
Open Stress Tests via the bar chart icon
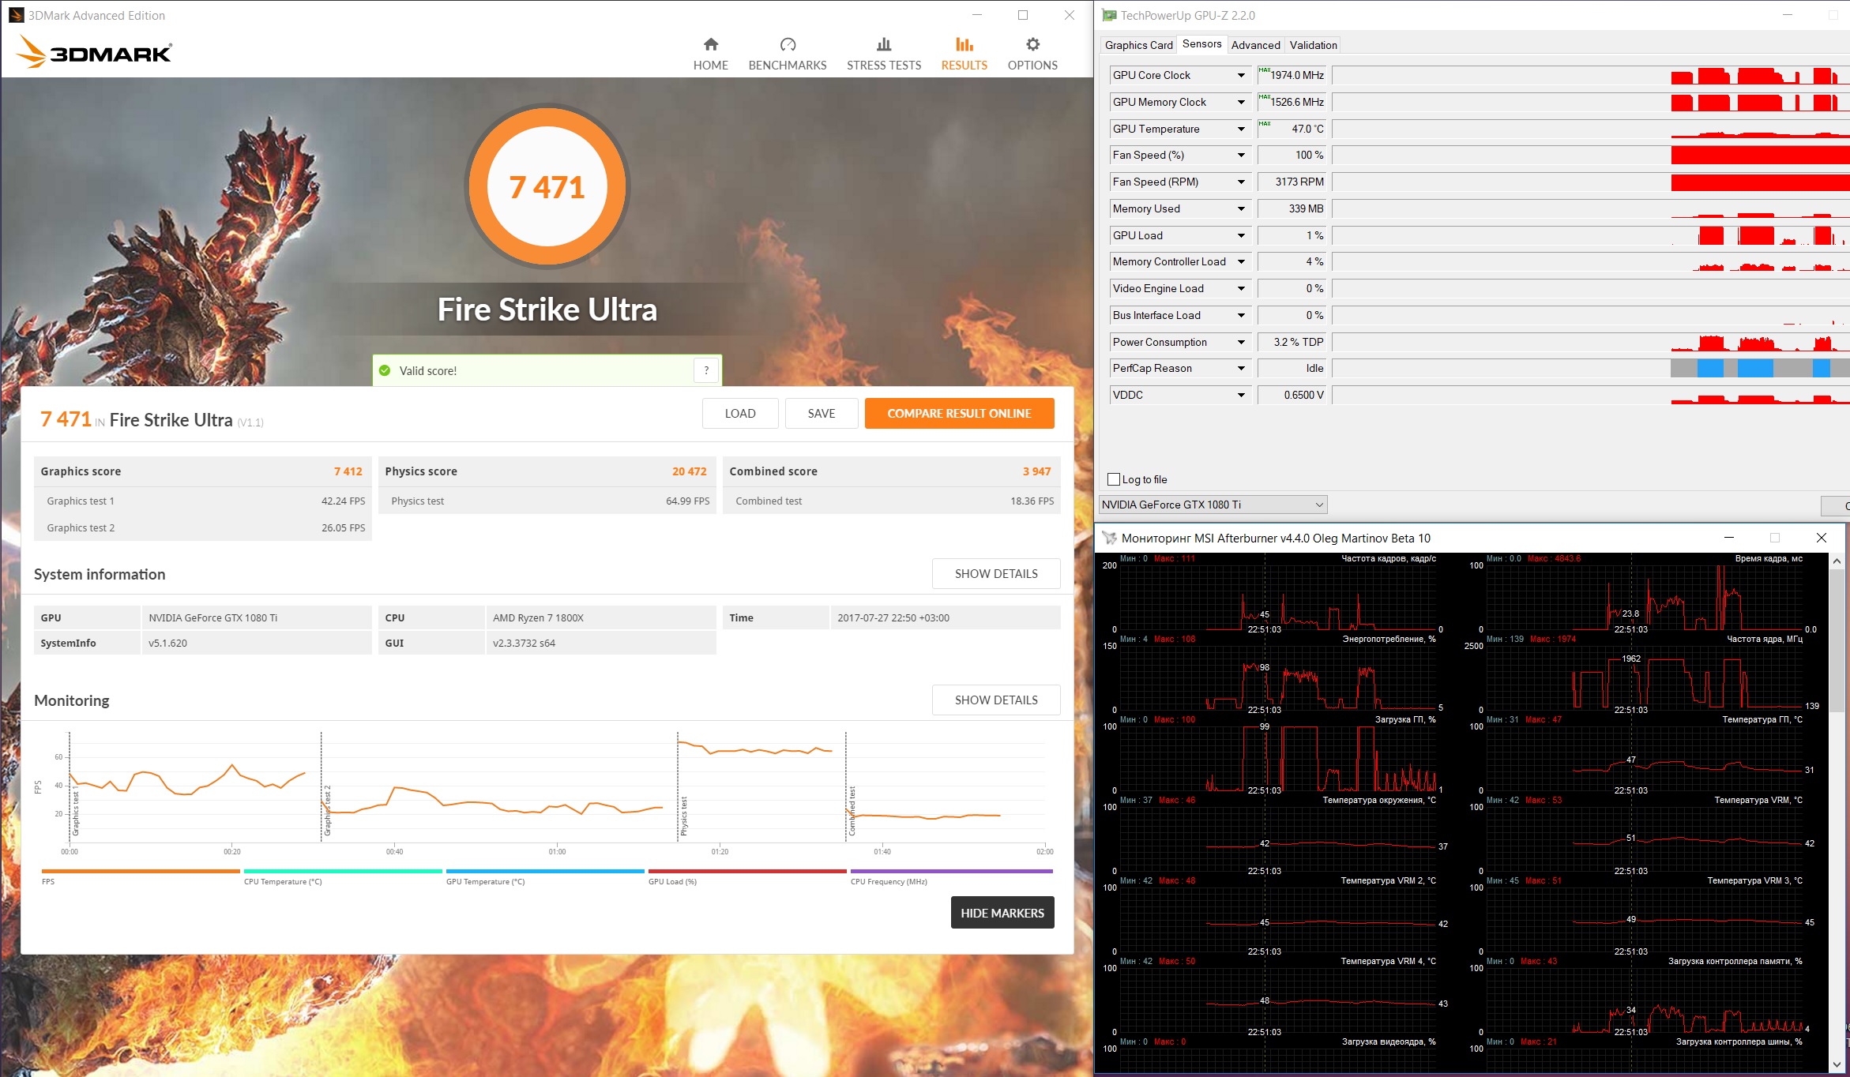coord(884,44)
